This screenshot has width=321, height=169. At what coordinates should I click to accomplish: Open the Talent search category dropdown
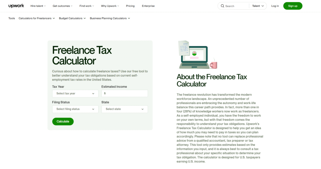[x=258, y=6]
